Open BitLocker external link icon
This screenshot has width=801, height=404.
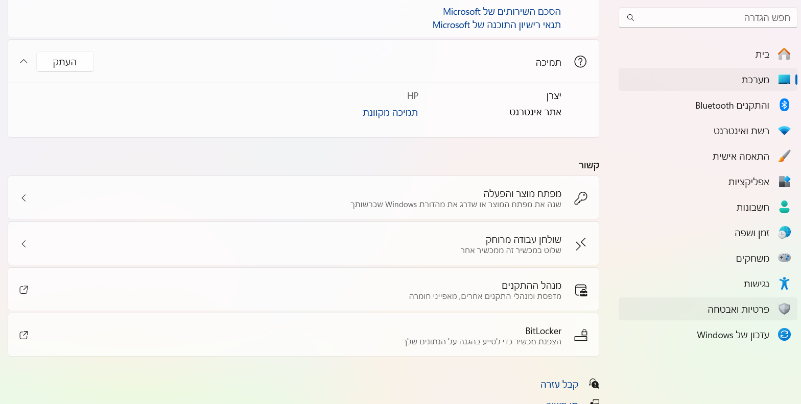coord(23,335)
